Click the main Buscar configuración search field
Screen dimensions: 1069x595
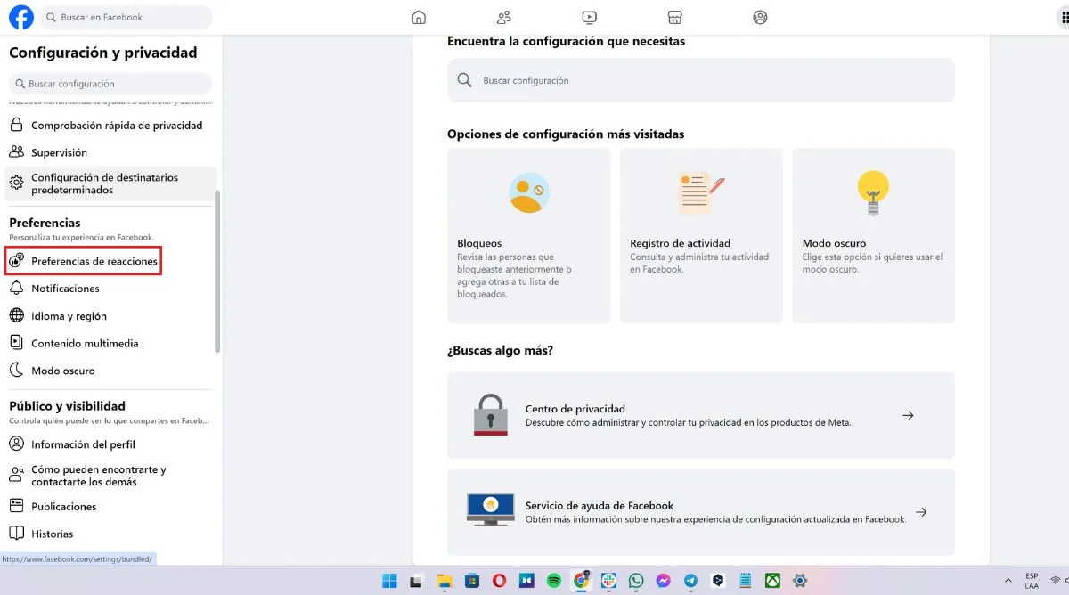click(x=700, y=80)
